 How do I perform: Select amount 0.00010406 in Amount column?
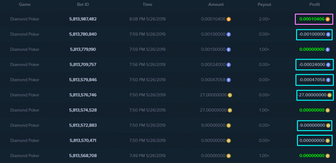pyautogui.click(x=213, y=19)
